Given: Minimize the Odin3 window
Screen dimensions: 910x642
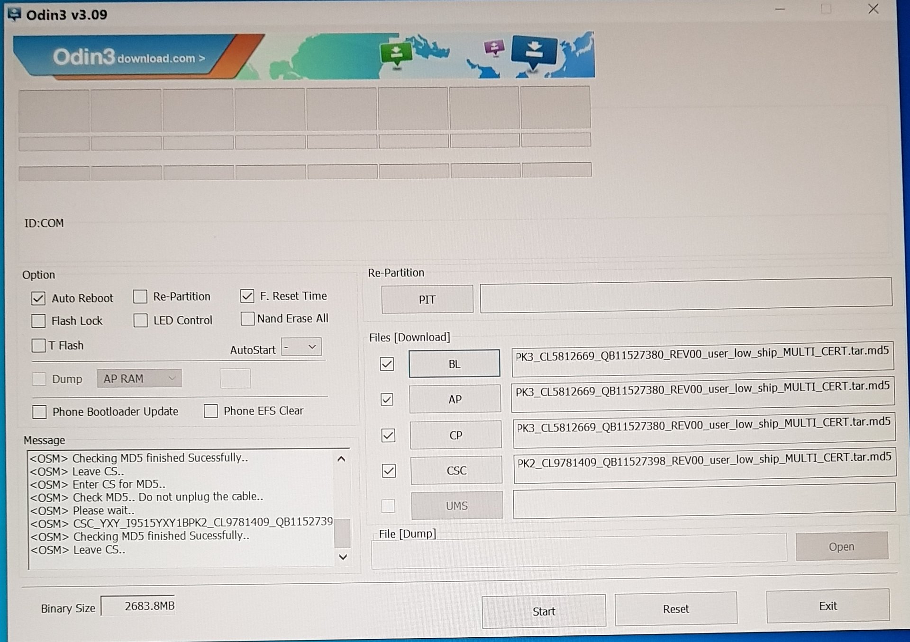Looking at the screenshot, I should pos(780,9).
